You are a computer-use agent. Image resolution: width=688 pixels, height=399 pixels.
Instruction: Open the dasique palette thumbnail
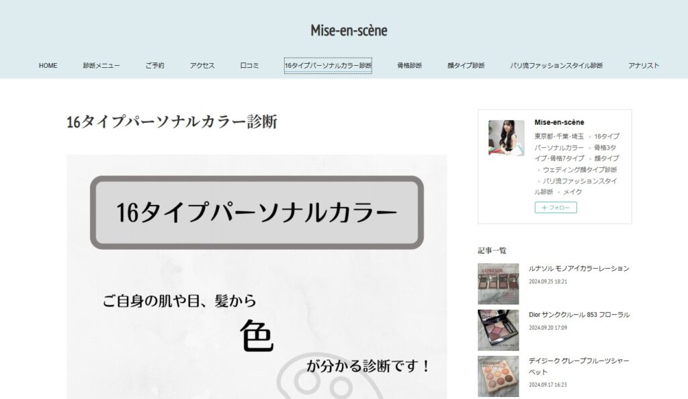(x=498, y=376)
